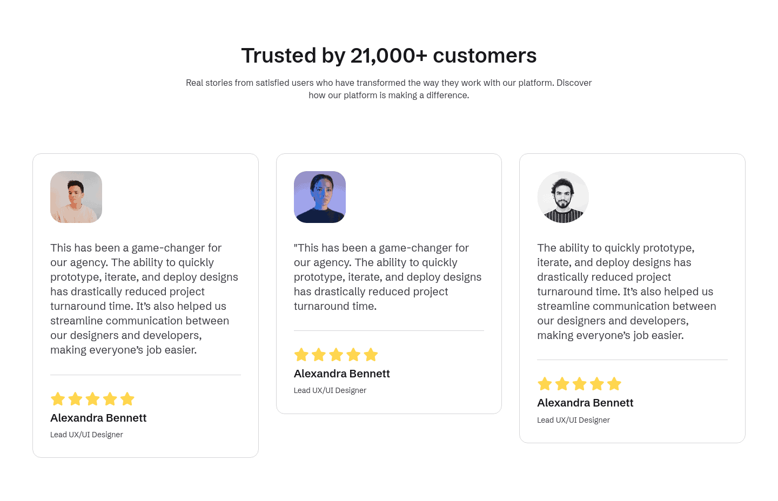Click the avatar of the man in pink sweater
The width and height of the screenshot is (778, 501).
(76, 197)
